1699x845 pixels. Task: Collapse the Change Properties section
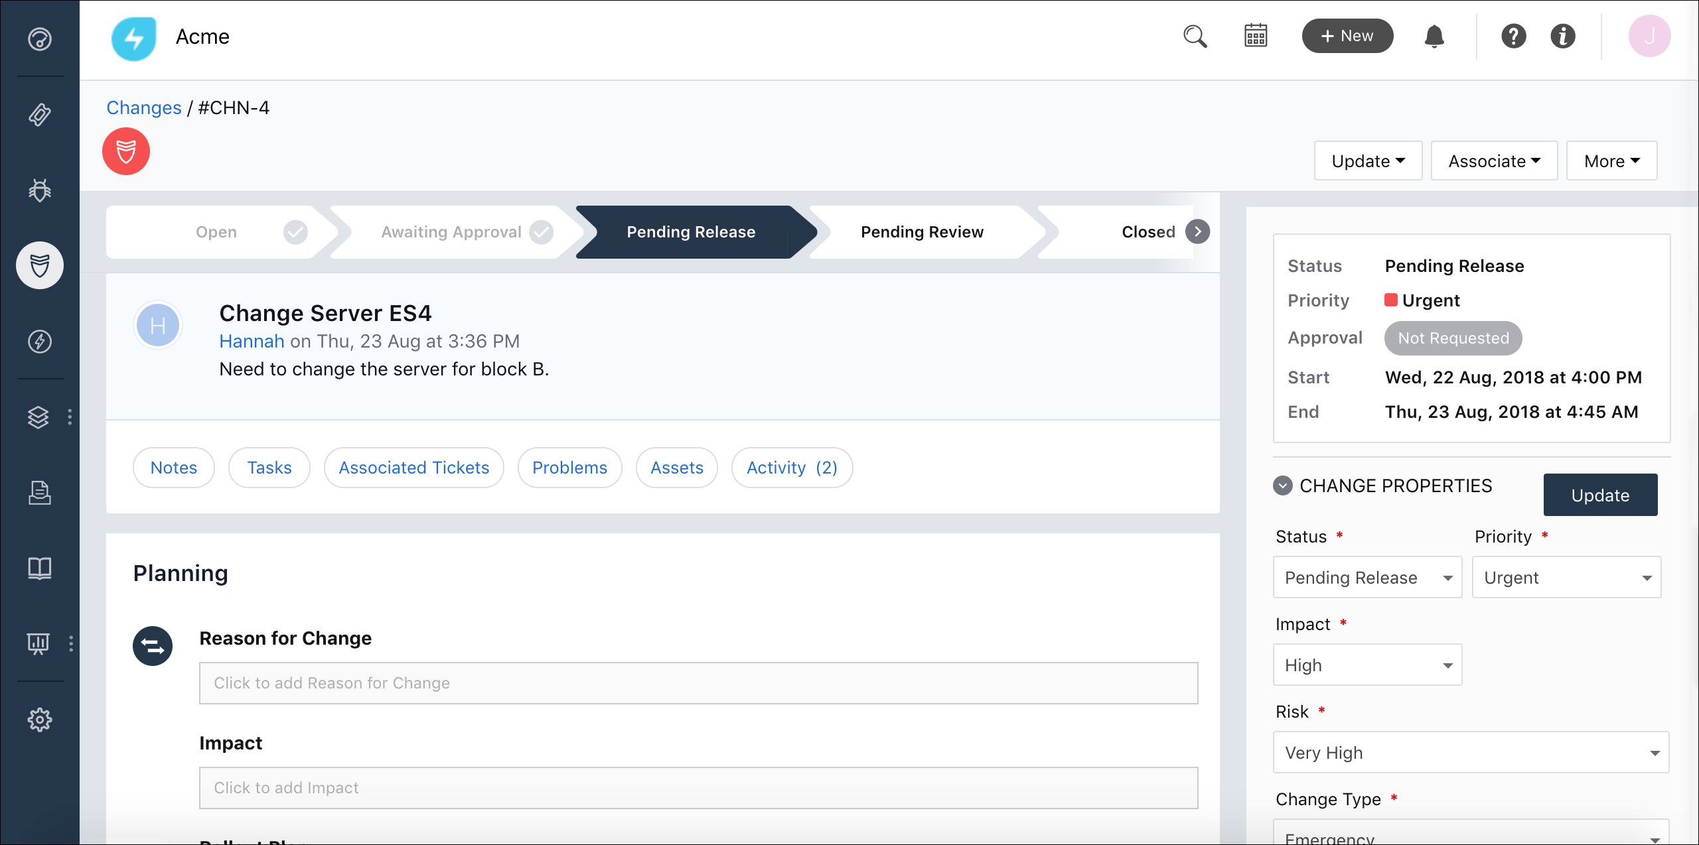[1282, 486]
